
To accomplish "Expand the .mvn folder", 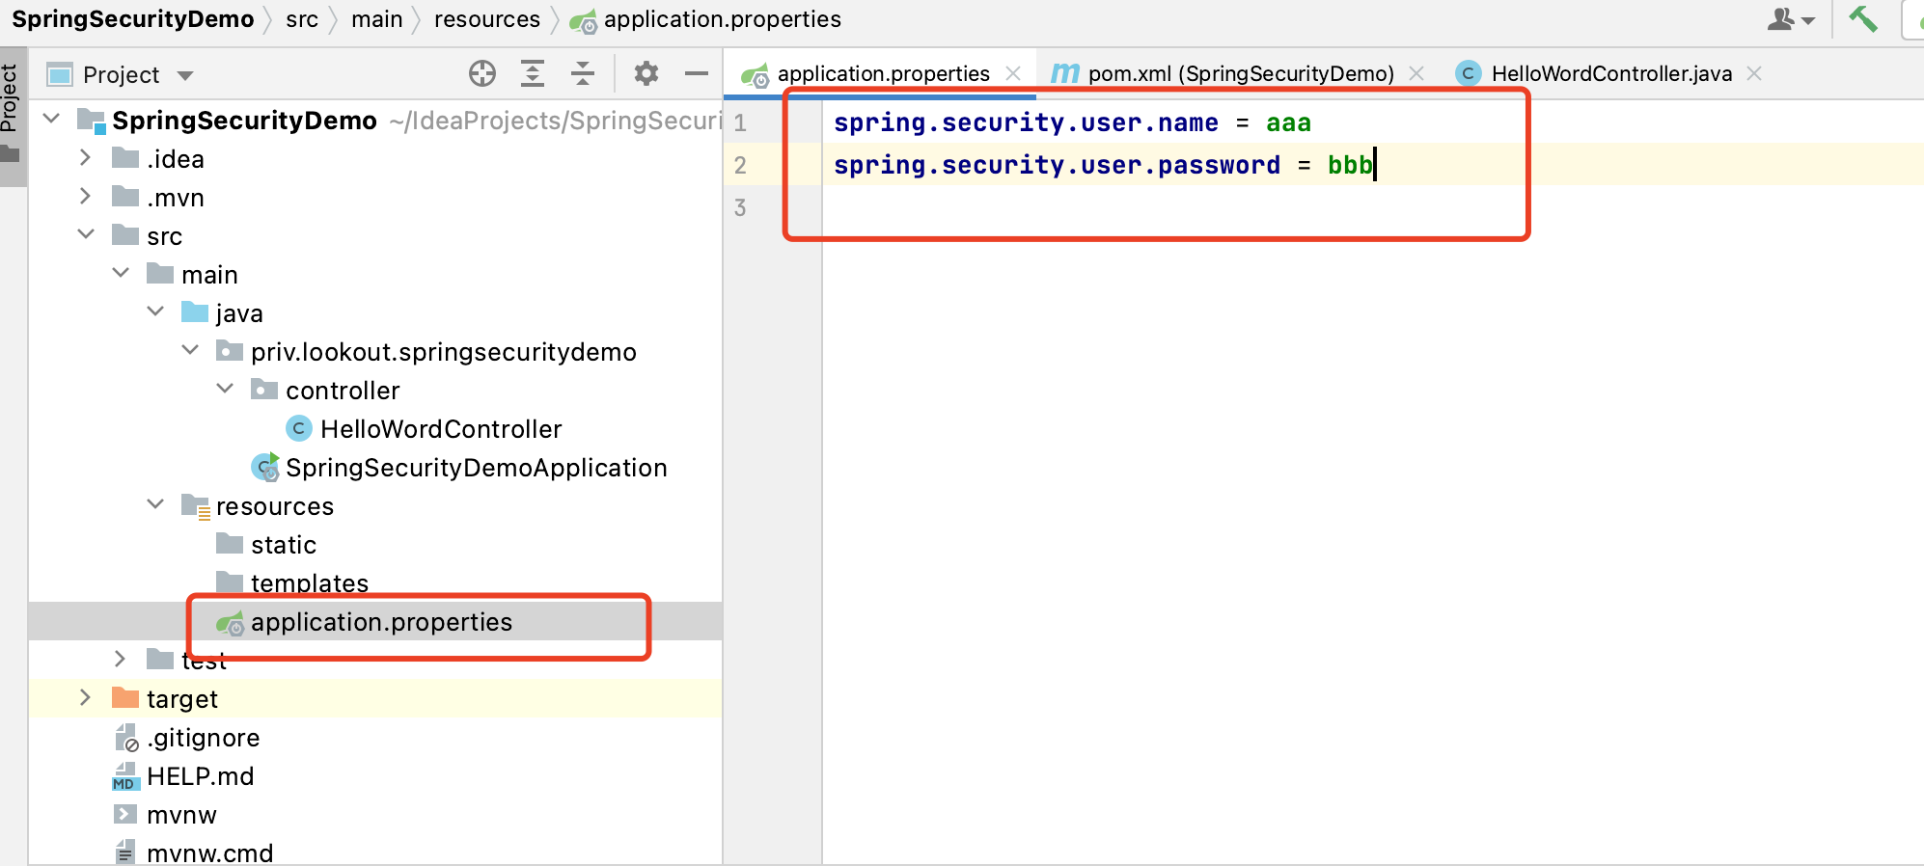I will pyautogui.click(x=85, y=196).
